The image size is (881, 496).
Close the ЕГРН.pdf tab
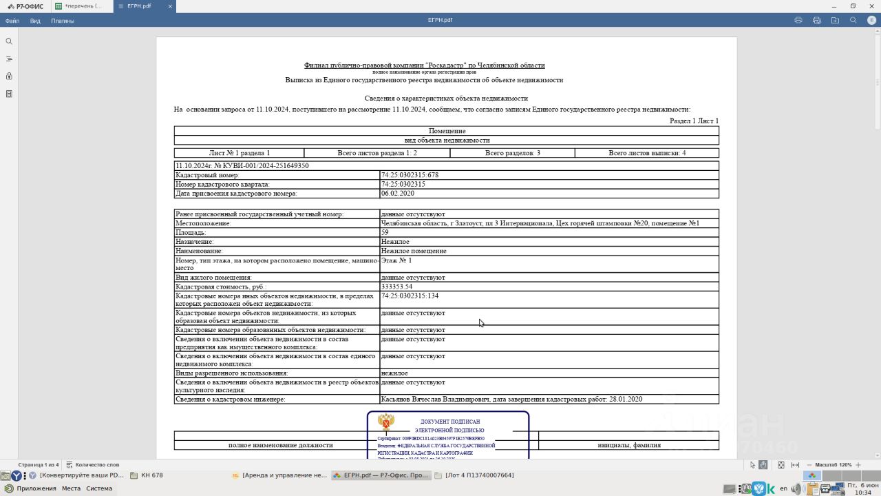[x=171, y=6]
